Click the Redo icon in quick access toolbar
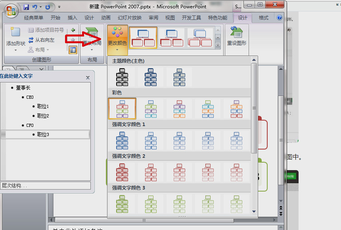 [48, 7]
